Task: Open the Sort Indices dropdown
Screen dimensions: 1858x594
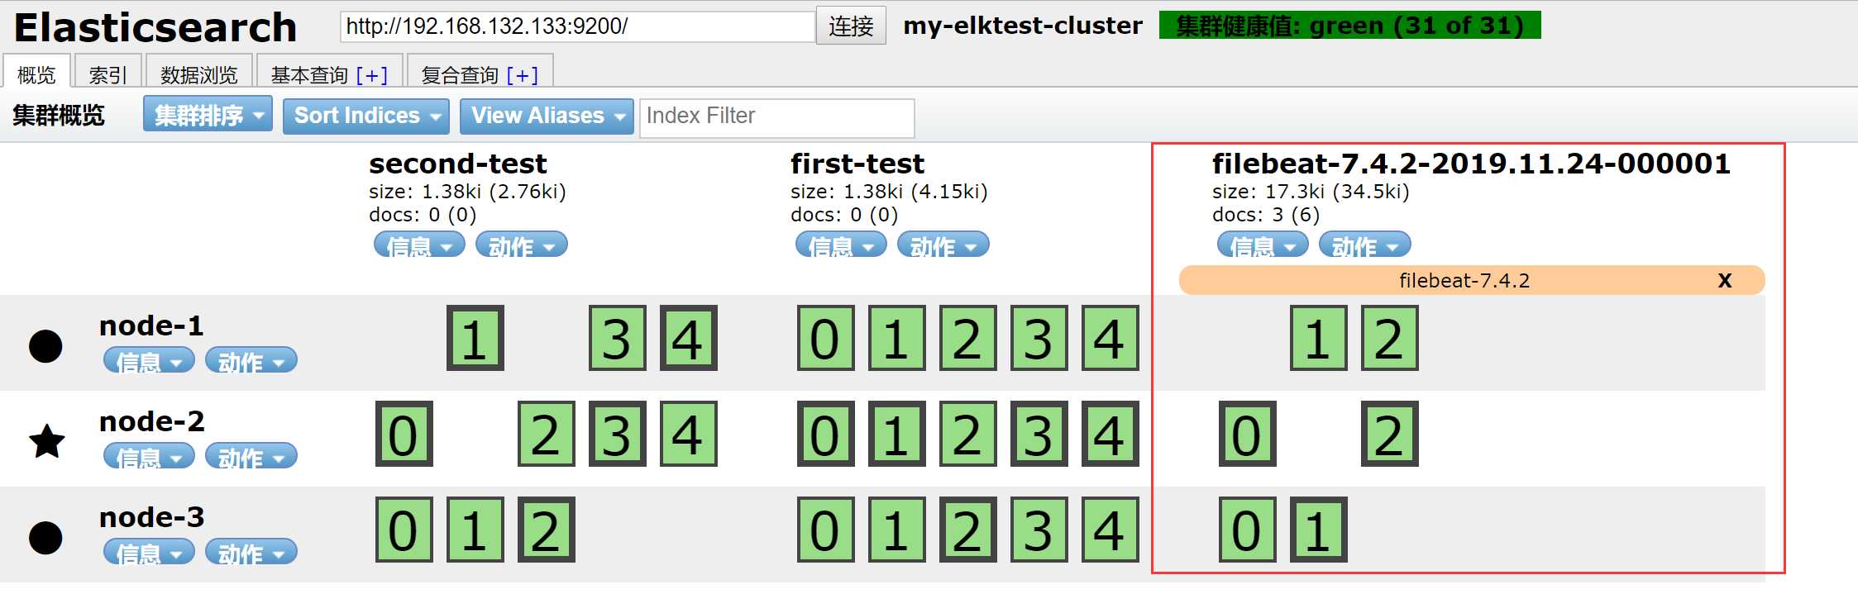Action: [x=365, y=116]
